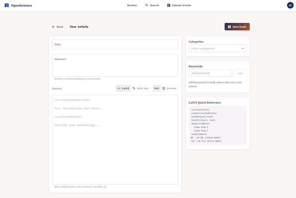Click the \subsection{Subtitle} reference line

pyautogui.click(x=204, y=113)
